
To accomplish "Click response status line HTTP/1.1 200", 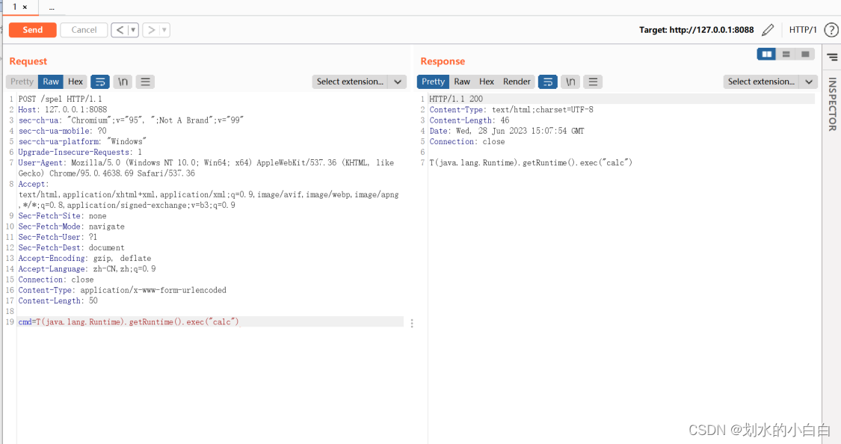I will coord(456,99).
